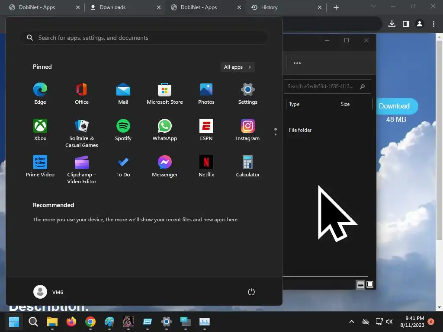Screen dimensions: 443x332
Task: Open Microsoft Store from Start menu
Action: pos(165,94)
